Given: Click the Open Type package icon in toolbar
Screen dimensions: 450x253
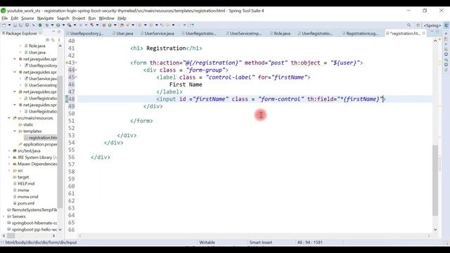Looking at the screenshot, I should (x=122, y=25).
